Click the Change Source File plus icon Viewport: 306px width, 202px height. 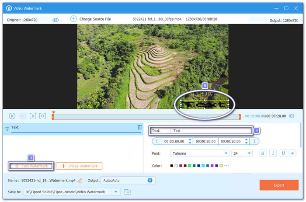click(x=73, y=19)
